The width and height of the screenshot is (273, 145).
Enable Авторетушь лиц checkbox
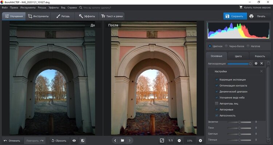(x=217, y=104)
